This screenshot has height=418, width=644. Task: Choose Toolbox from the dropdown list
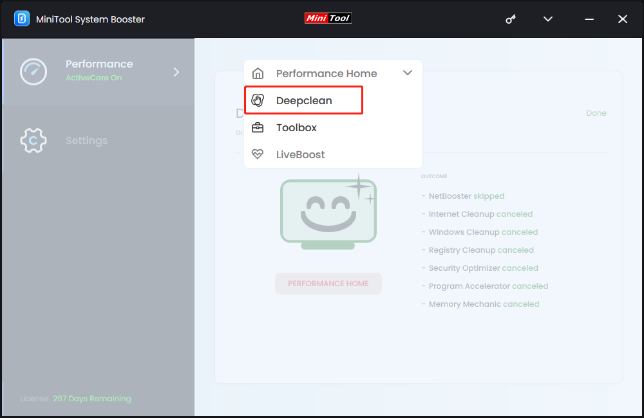[x=296, y=127]
